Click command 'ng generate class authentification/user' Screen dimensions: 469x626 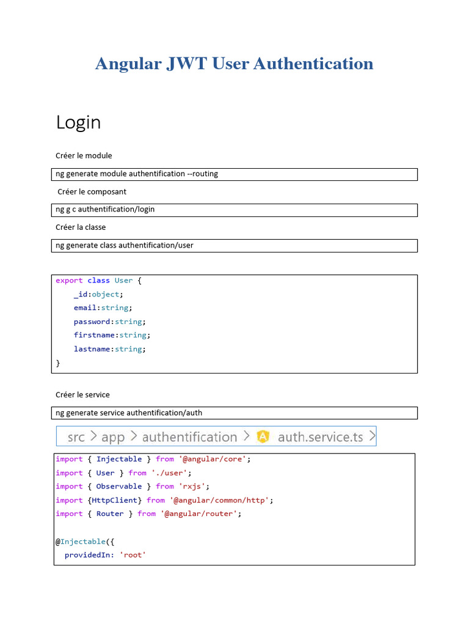coord(125,246)
